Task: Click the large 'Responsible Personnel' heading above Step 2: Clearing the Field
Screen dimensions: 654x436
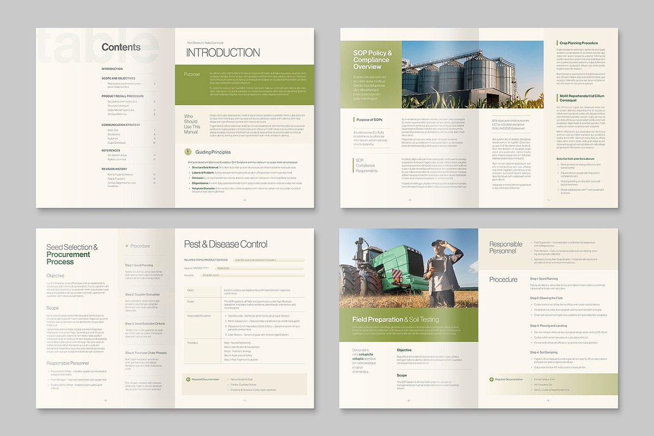Action: click(x=506, y=247)
